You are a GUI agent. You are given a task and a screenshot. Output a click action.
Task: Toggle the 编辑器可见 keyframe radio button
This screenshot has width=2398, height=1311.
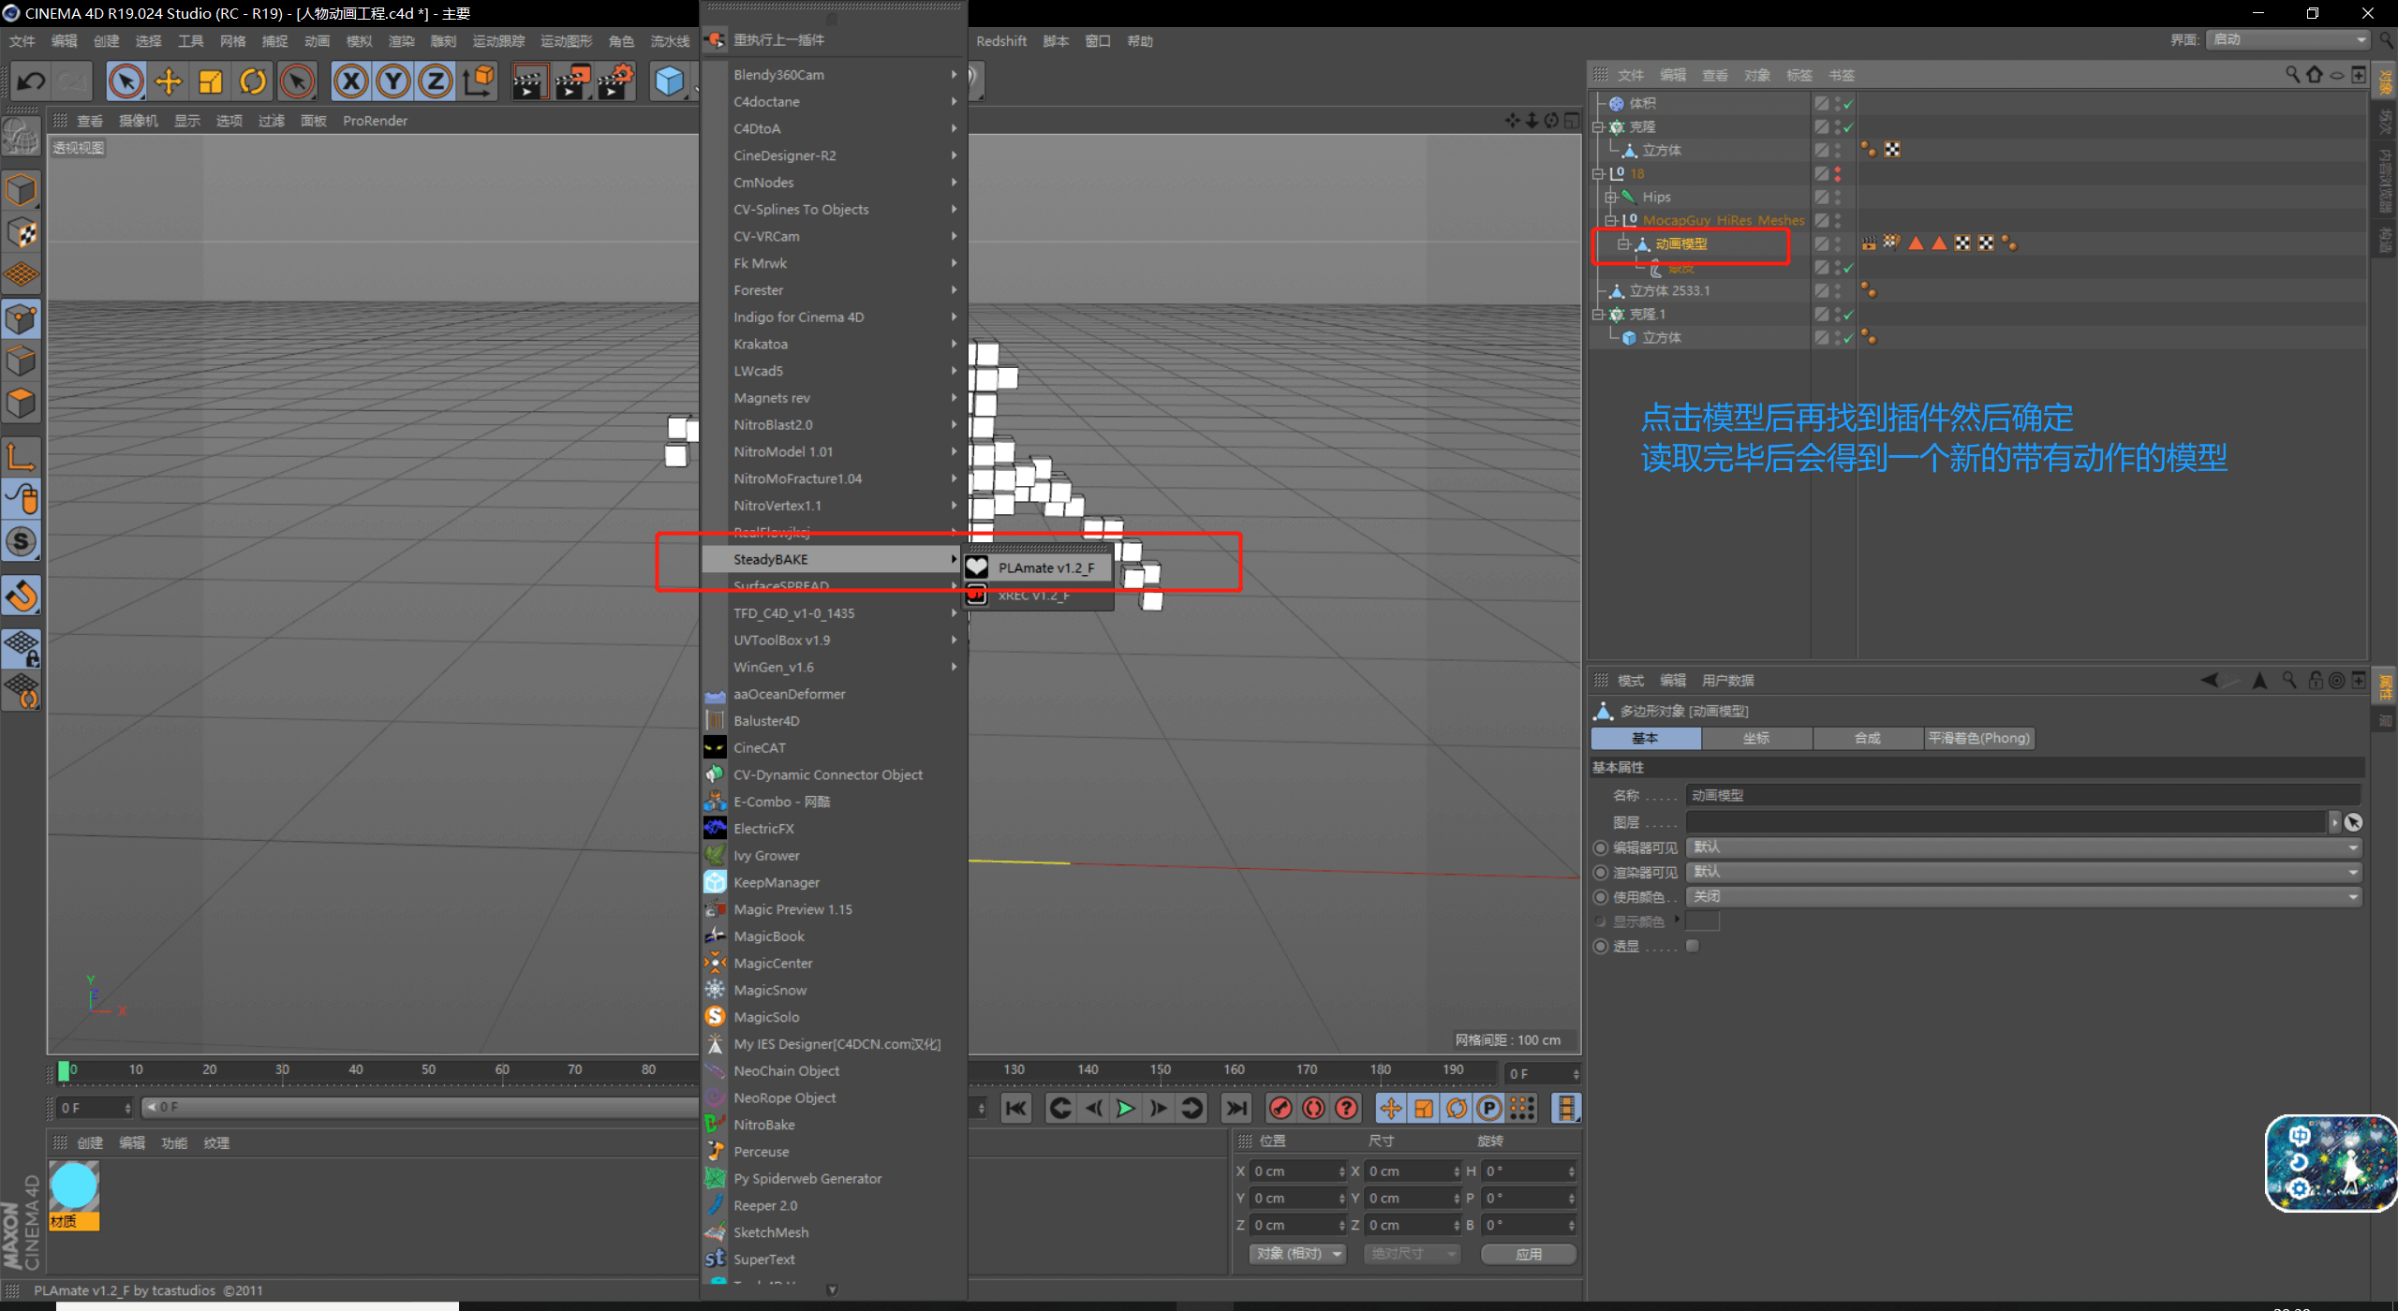click(1601, 847)
